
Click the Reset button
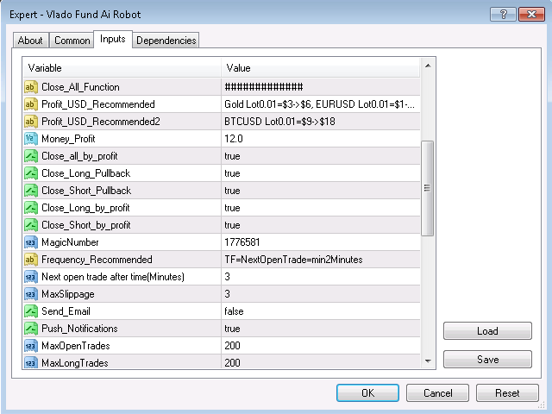pos(507,393)
